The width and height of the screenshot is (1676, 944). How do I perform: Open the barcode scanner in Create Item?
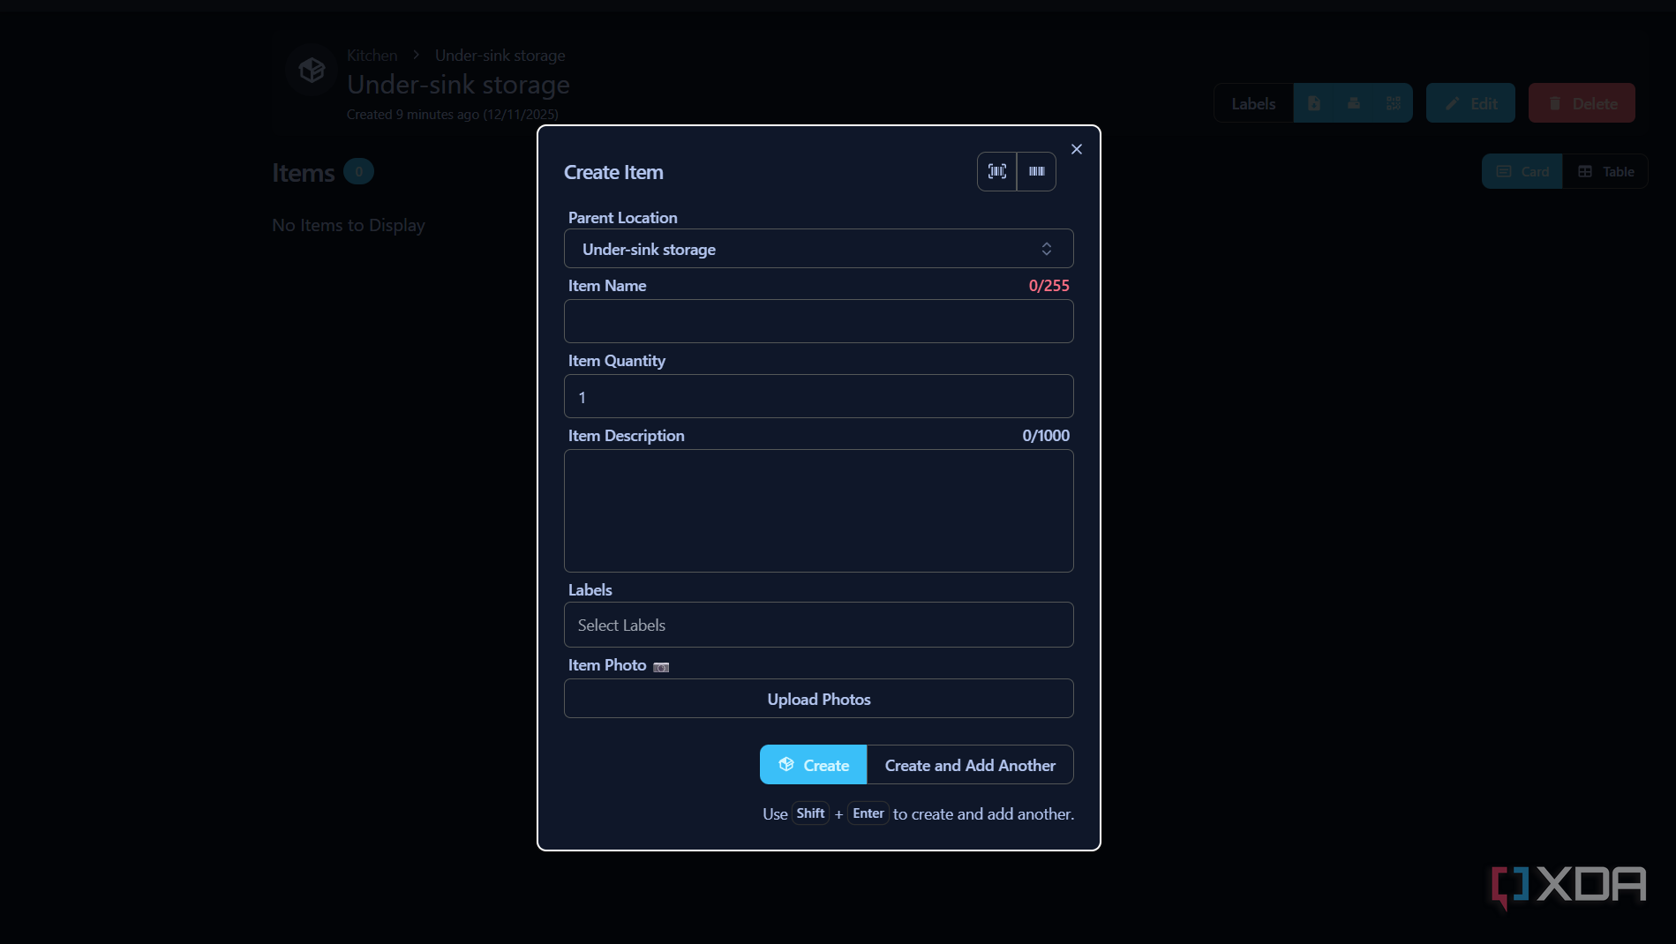click(997, 171)
